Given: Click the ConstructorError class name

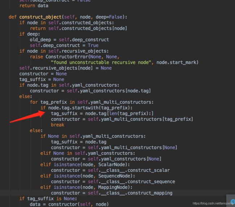Looking at the screenshot, I should (67, 57).
